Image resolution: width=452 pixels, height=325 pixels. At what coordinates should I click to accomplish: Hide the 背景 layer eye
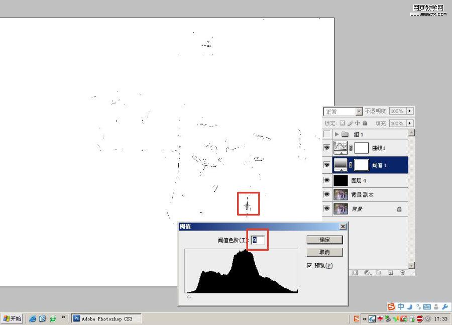[326, 208]
